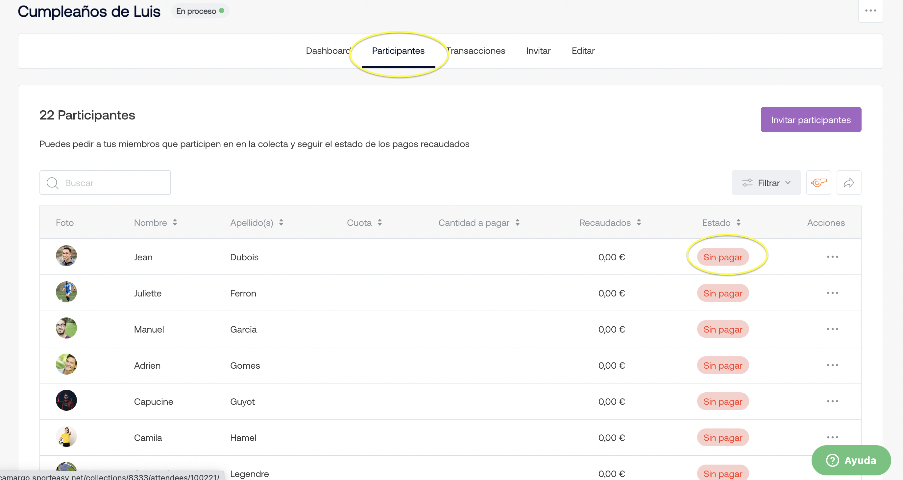Sort by Apellido(s) column arrows
903x480 pixels.
[281, 223]
